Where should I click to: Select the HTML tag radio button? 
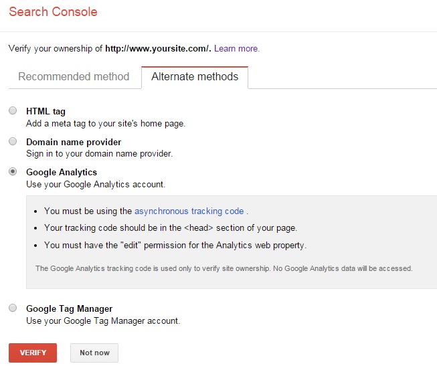tap(13, 111)
